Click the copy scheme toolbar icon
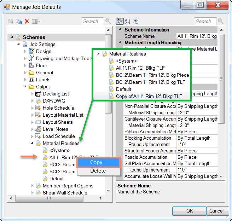232x221 pixels. [x=19, y=22]
